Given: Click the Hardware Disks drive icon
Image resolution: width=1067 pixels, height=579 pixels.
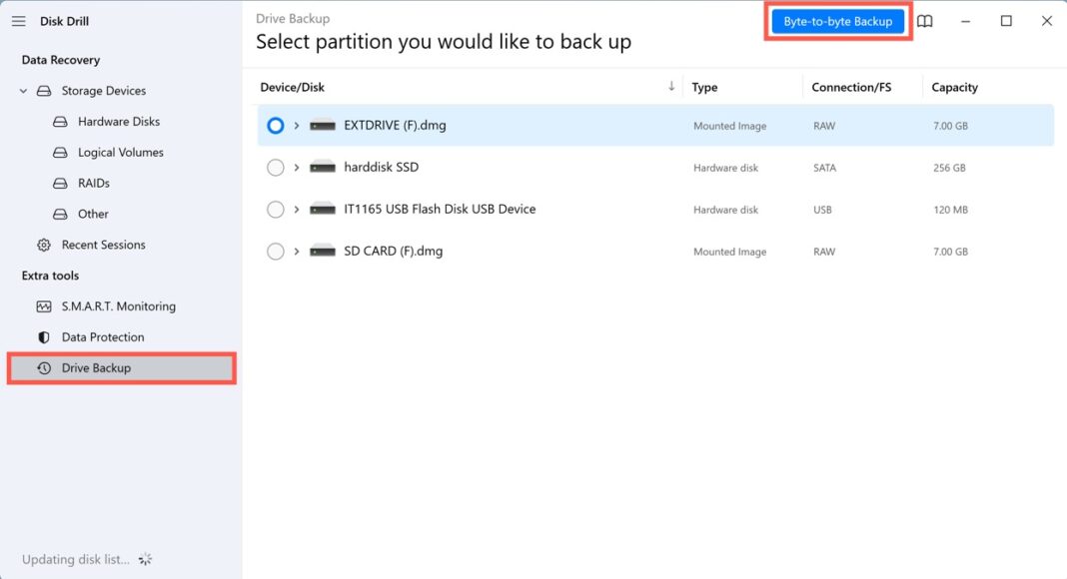Looking at the screenshot, I should click(x=60, y=122).
